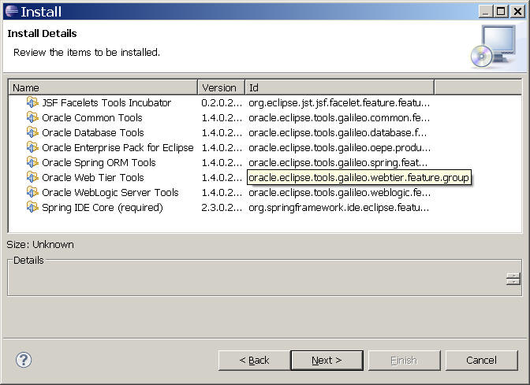Click the Oracle WebLogic Server Tools icon
Image resolution: width=530 pixels, height=385 pixels.
click(32, 192)
